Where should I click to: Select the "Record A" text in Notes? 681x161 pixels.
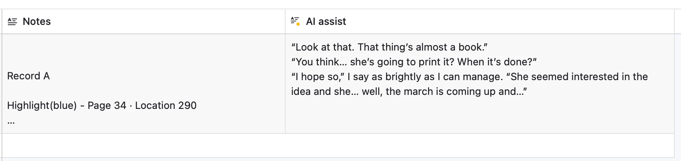[28, 76]
